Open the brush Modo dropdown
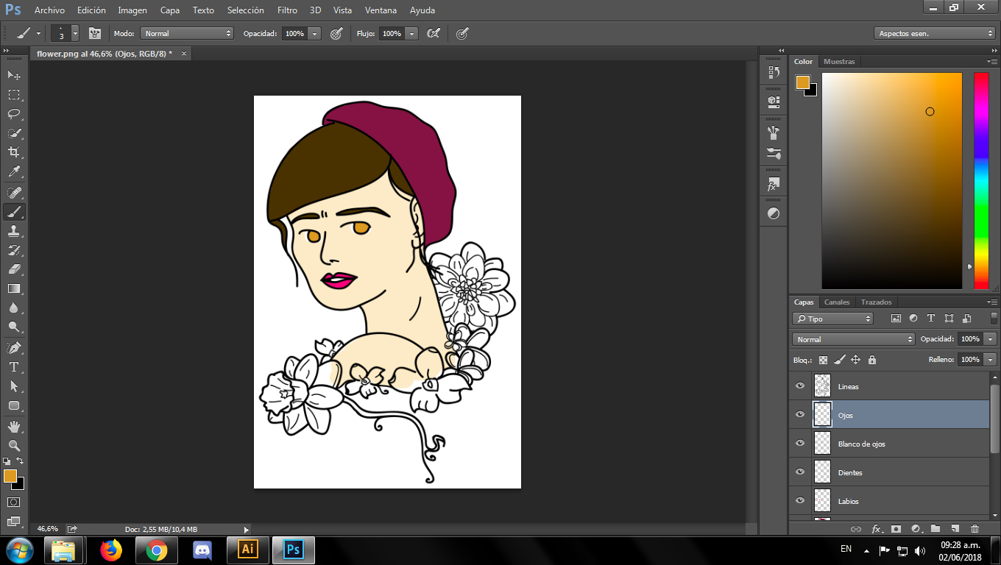 click(x=187, y=33)
